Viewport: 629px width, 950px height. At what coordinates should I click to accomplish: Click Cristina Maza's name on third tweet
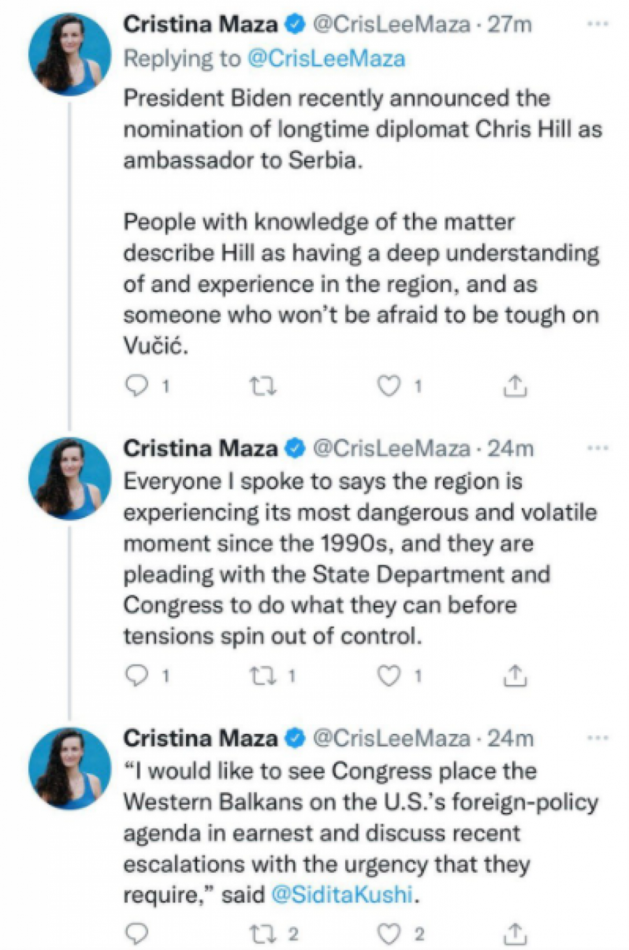[x=200, y=738]
